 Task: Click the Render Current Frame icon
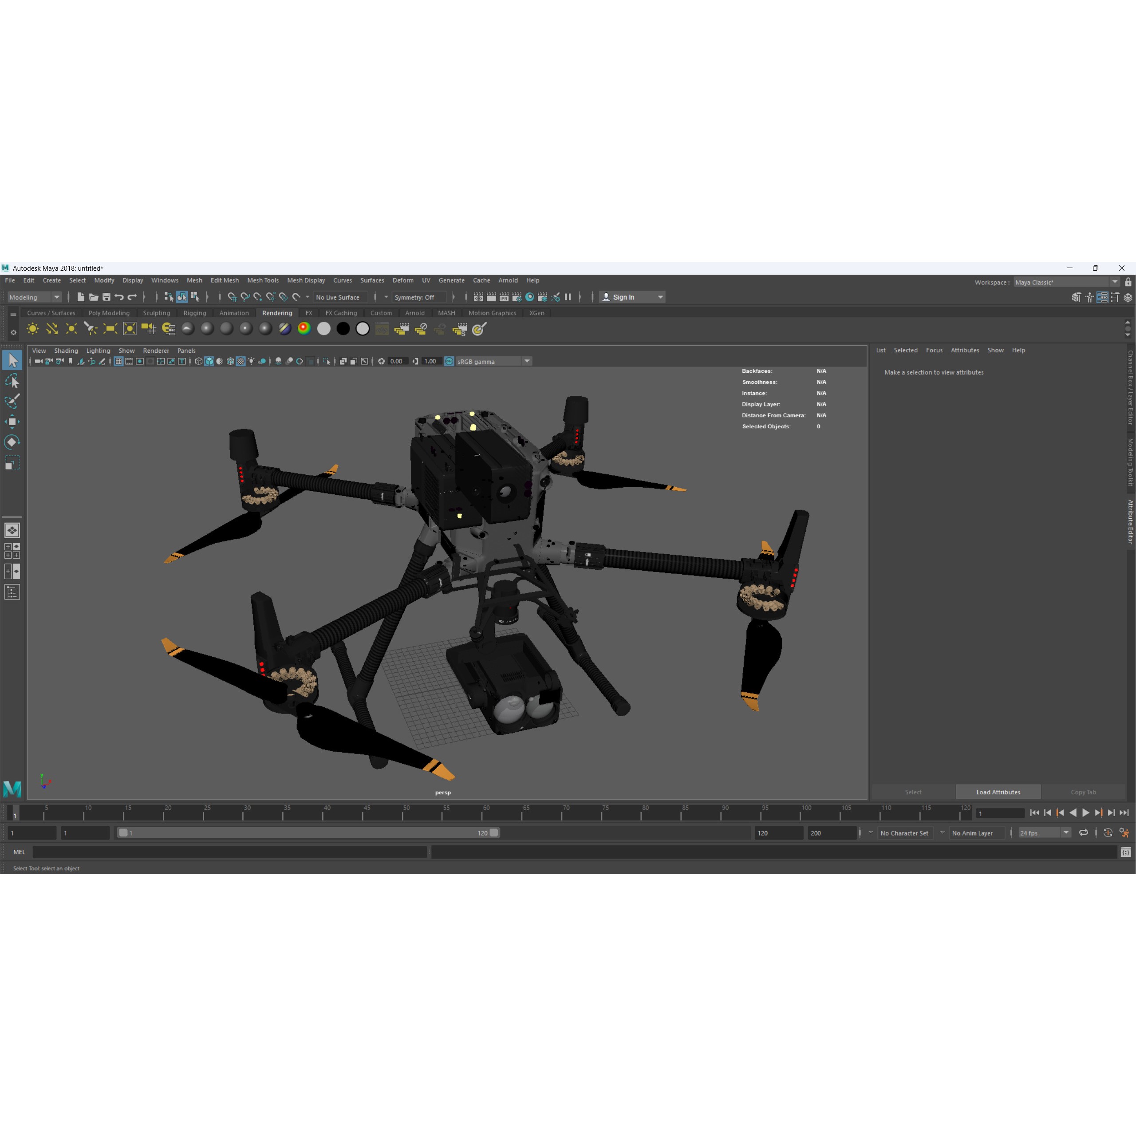click(491, 297)
